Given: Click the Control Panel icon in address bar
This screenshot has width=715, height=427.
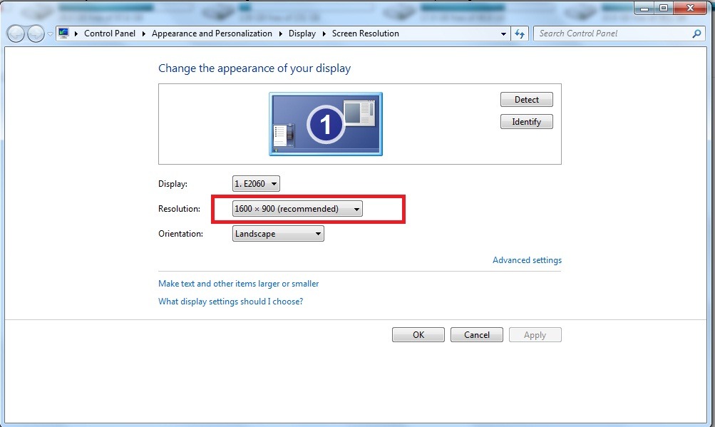Looking at the screenshot, I should [x=64, y=34].
